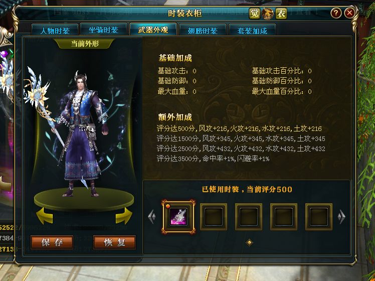This screenshot has height=281, width=375.
Task: Click the 恢复 restore button
Action: pyautogui.click(x=115, y=242)
